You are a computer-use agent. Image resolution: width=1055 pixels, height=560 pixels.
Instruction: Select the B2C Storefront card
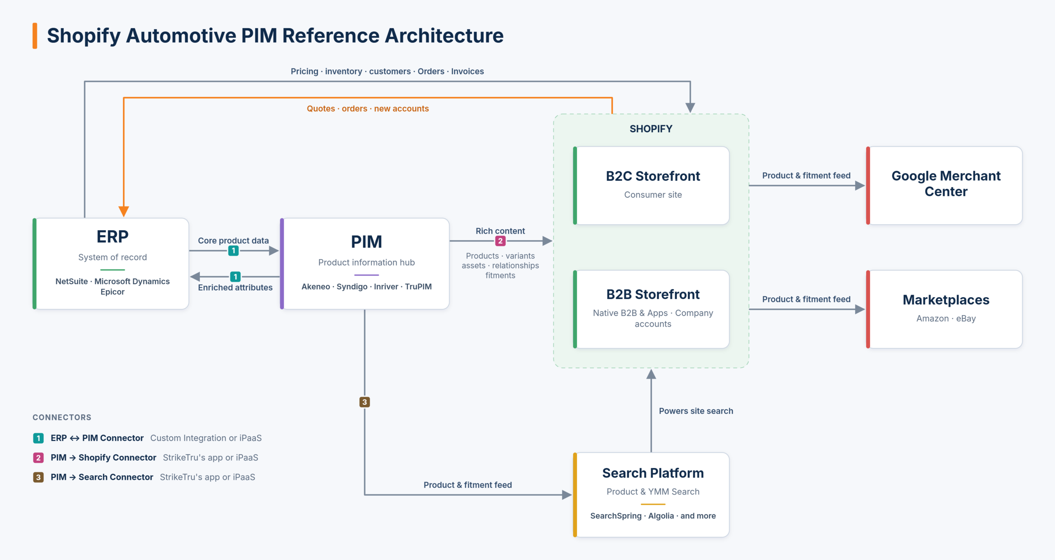pos(651,185)
